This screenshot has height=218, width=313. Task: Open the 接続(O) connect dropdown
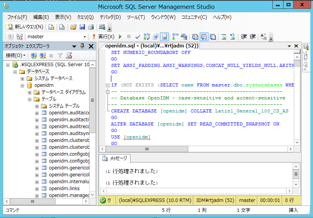pos(15,55)
